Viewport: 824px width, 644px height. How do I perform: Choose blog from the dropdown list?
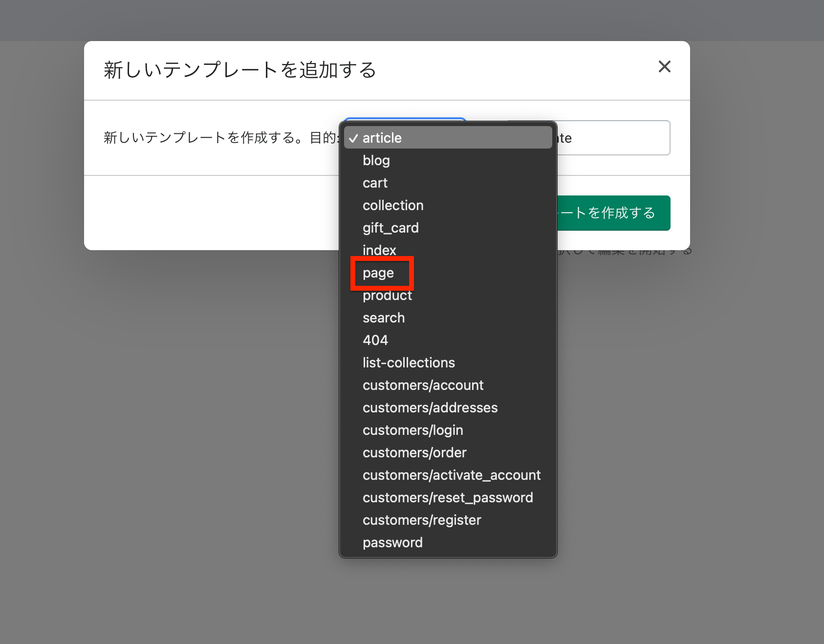click(376, 160)
